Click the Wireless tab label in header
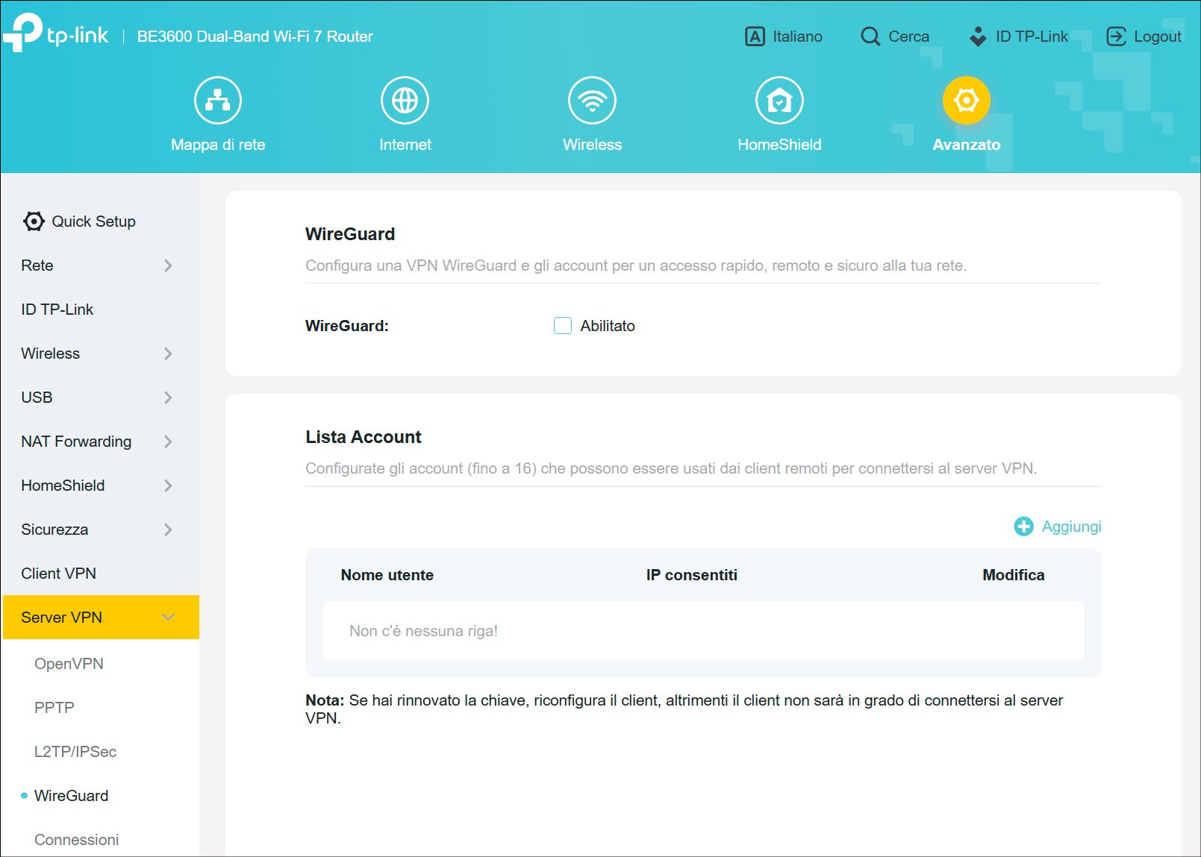The image size is (1201, 857). (x=592, y=145)
